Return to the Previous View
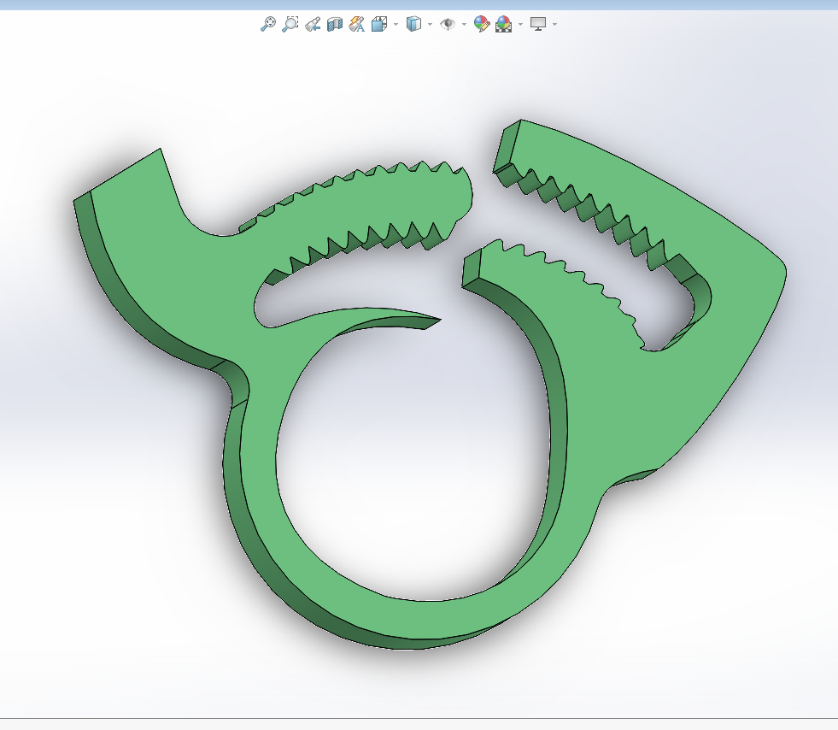Image resolution: width=838 pixels, height=730 pixels. [x=313, y=24]
